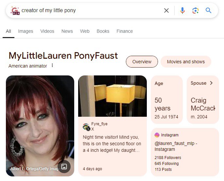224x181 pixels.
Task: Open the Craig McCracken spouse name
Action: [203, 104]
